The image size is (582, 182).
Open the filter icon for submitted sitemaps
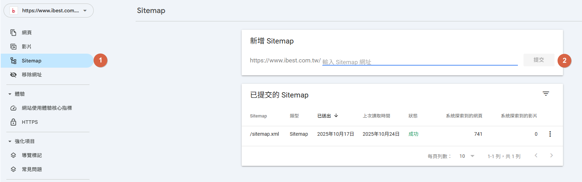546,94
